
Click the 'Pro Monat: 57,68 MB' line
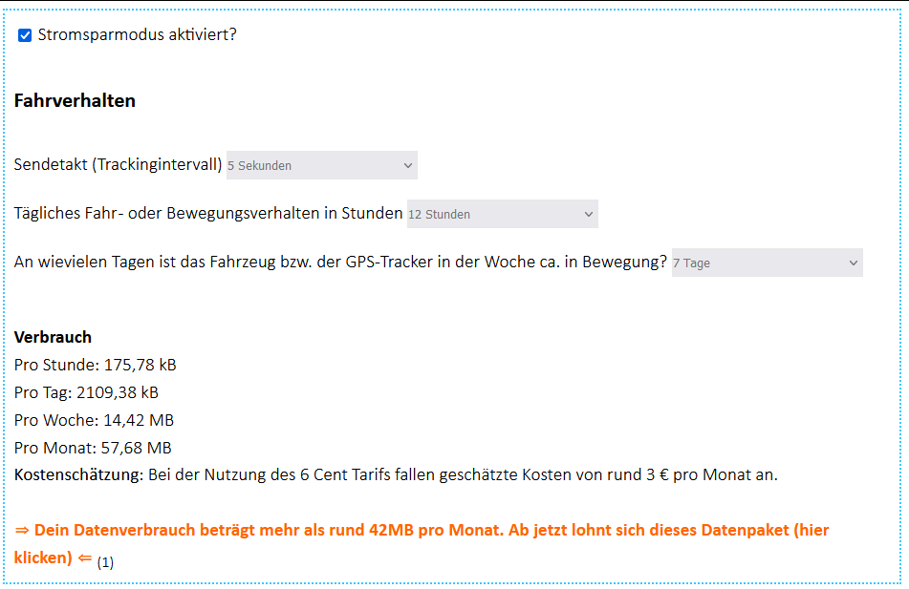coord(93,448)
